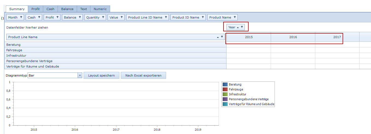Click the filter icon on Cash field
This screenshot has height=134, width=371.
[x=39, y=17]
